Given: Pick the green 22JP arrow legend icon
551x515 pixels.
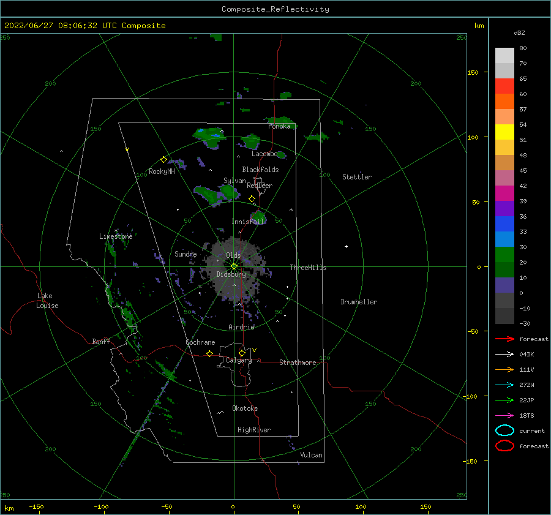Looking at the screenshot, I should (504, 400).
